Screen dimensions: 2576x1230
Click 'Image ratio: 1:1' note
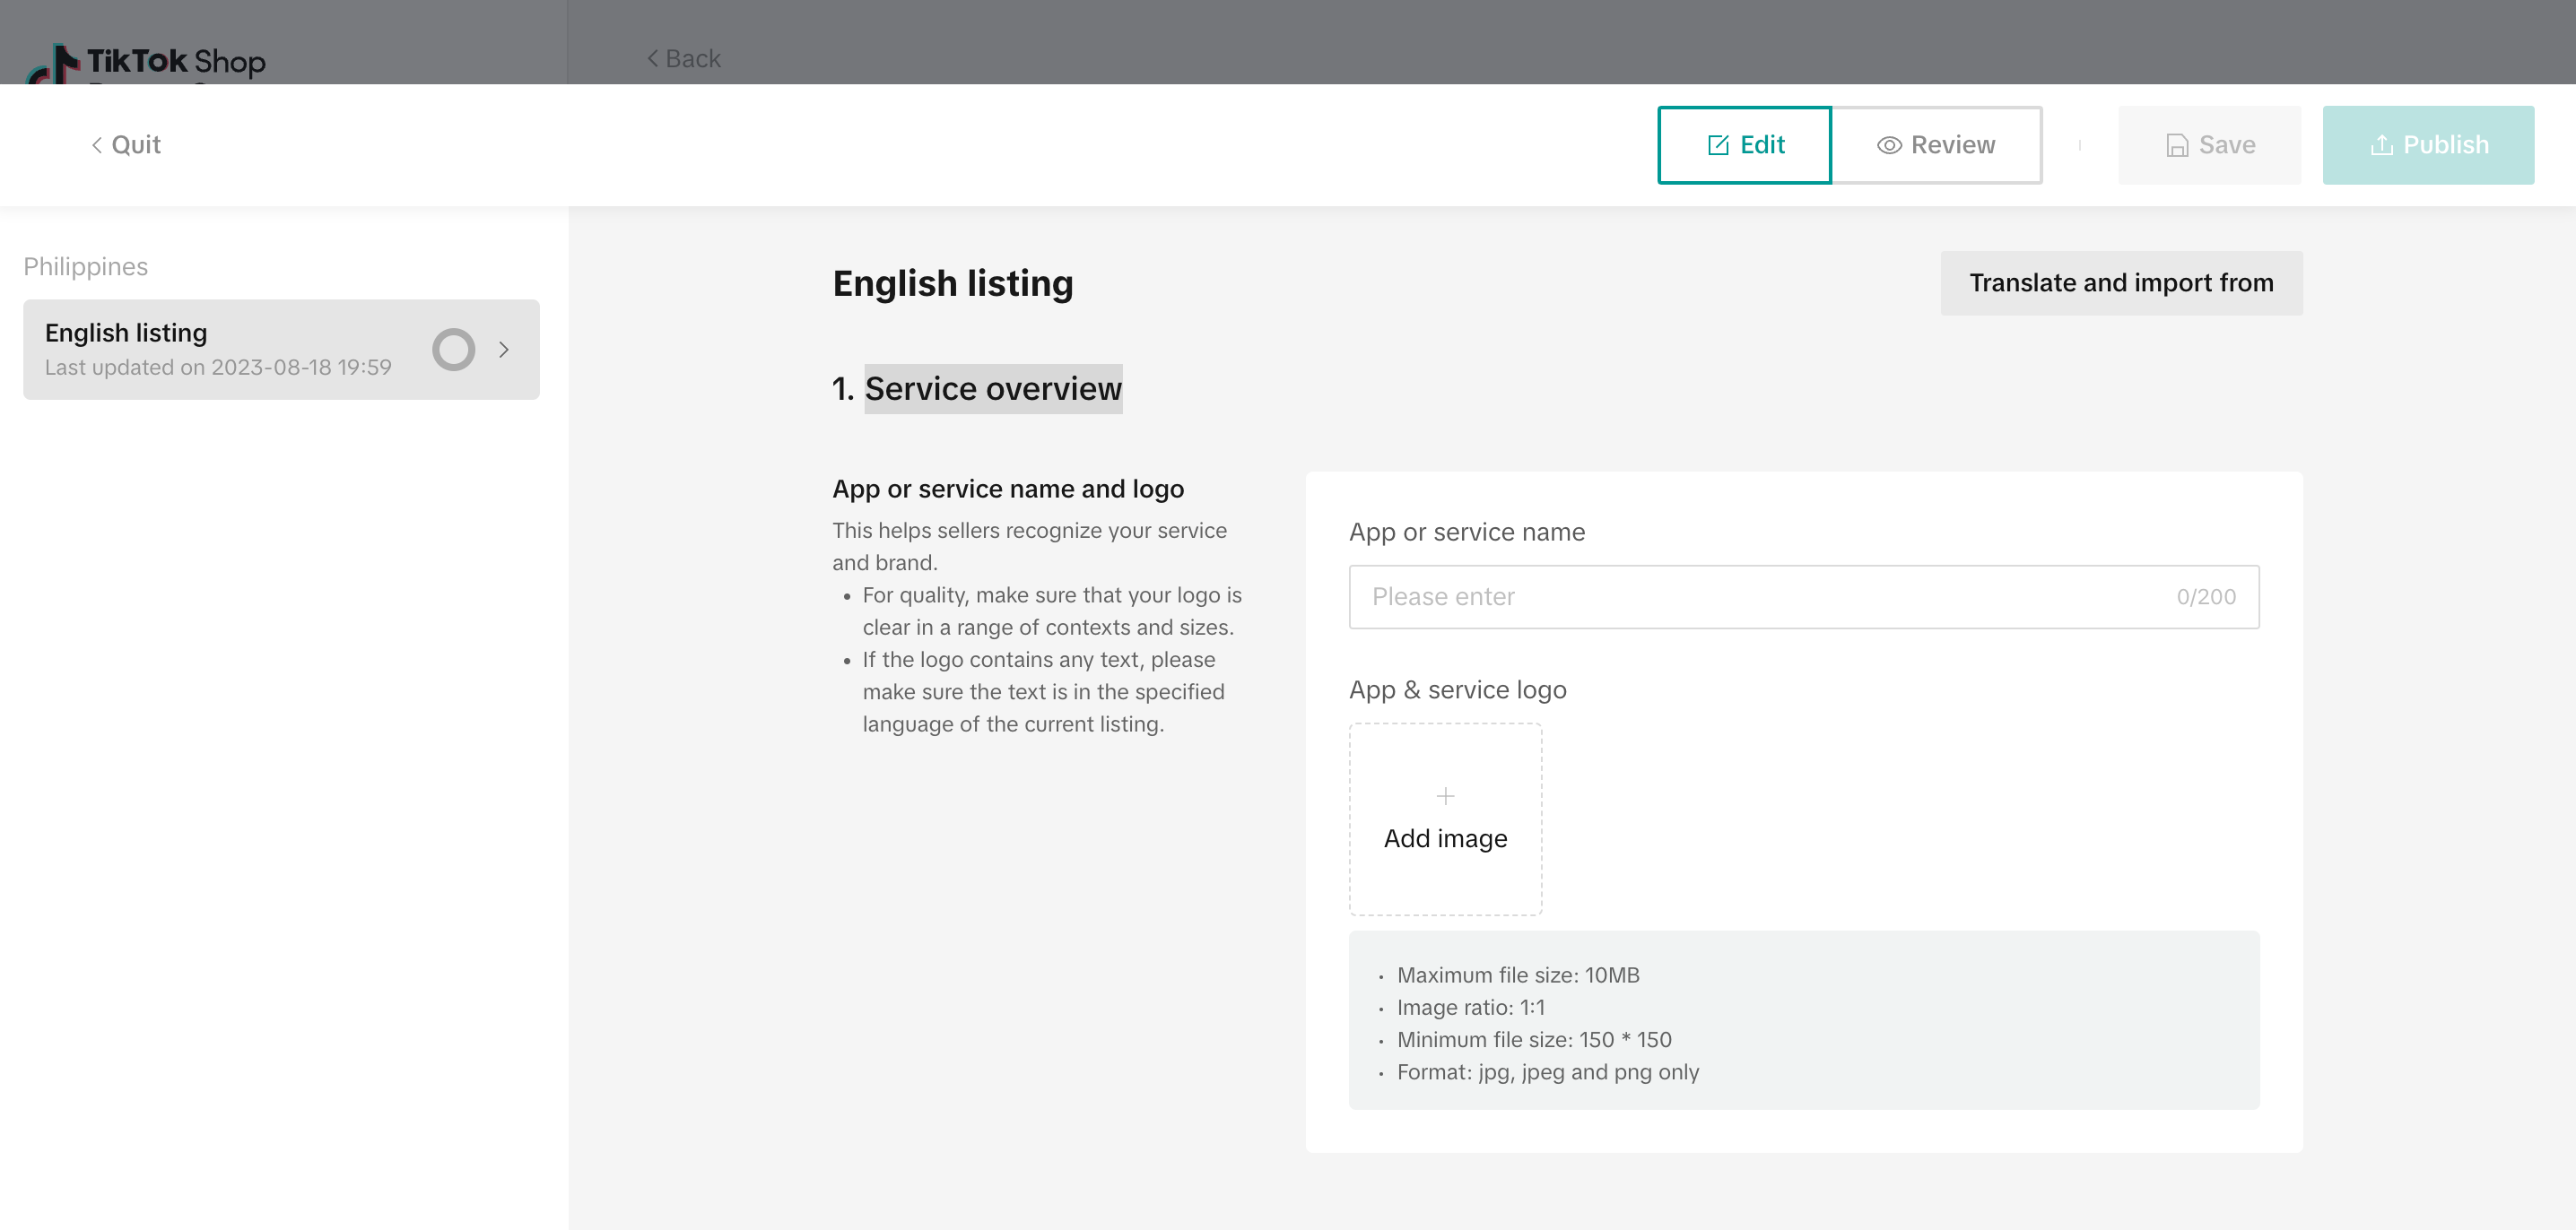point(1470,1007)
